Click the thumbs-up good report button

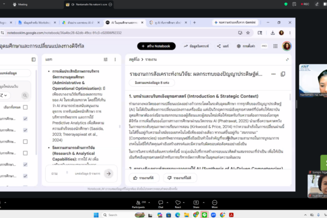pyautogui.click(x=143, y=178)
